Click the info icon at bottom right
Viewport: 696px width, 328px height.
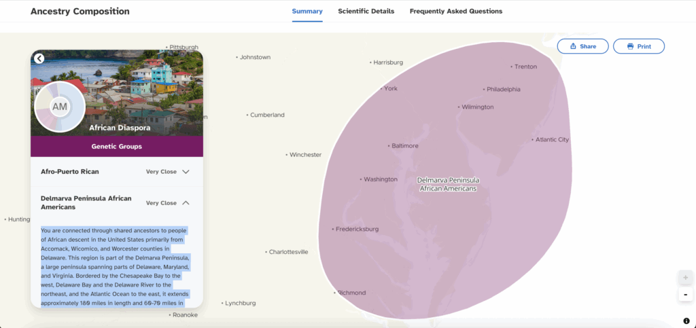[686, 321]
